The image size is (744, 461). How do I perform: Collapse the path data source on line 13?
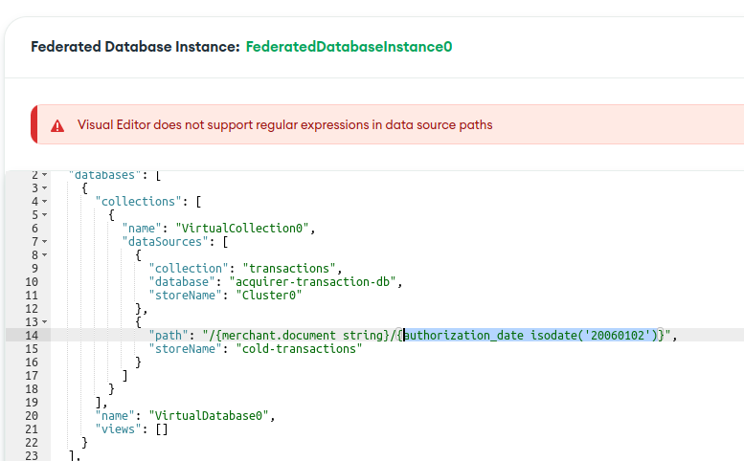(x=44, y=322)
